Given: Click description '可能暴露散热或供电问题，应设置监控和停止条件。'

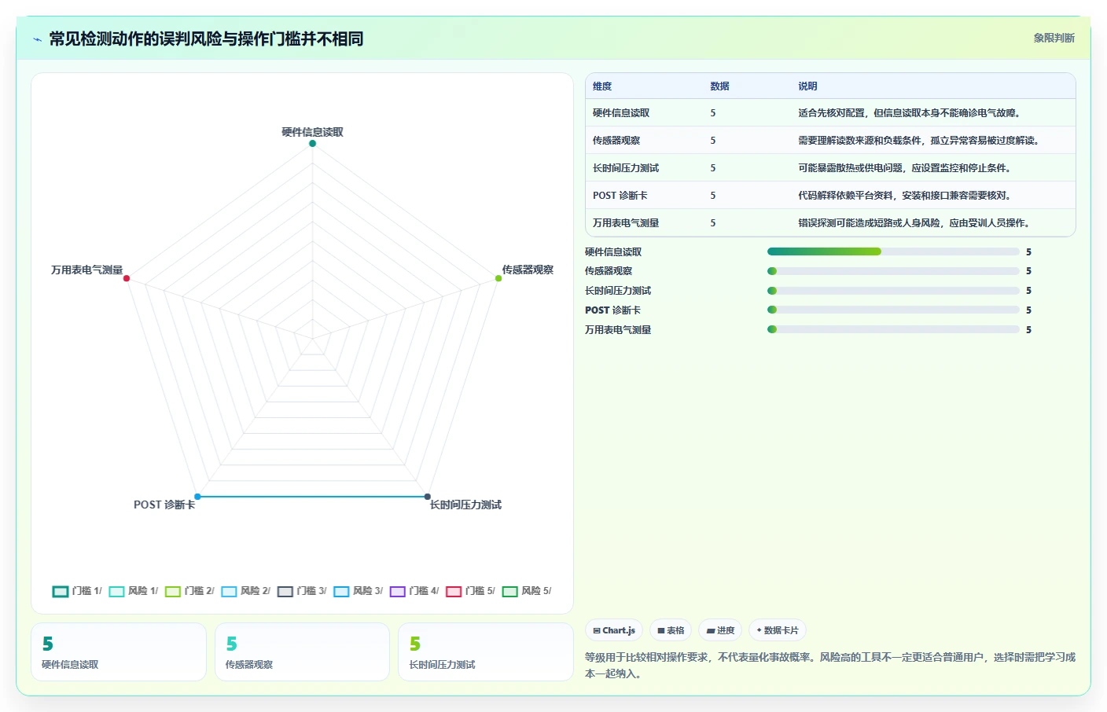Looking at the screenshot, I should [x=907, y=168].
